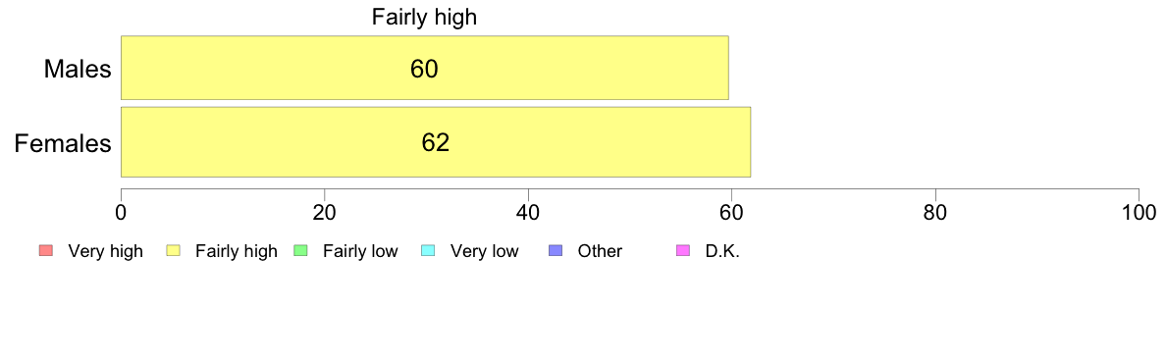Click the value 62 inside Females bar

coord(436,142)
